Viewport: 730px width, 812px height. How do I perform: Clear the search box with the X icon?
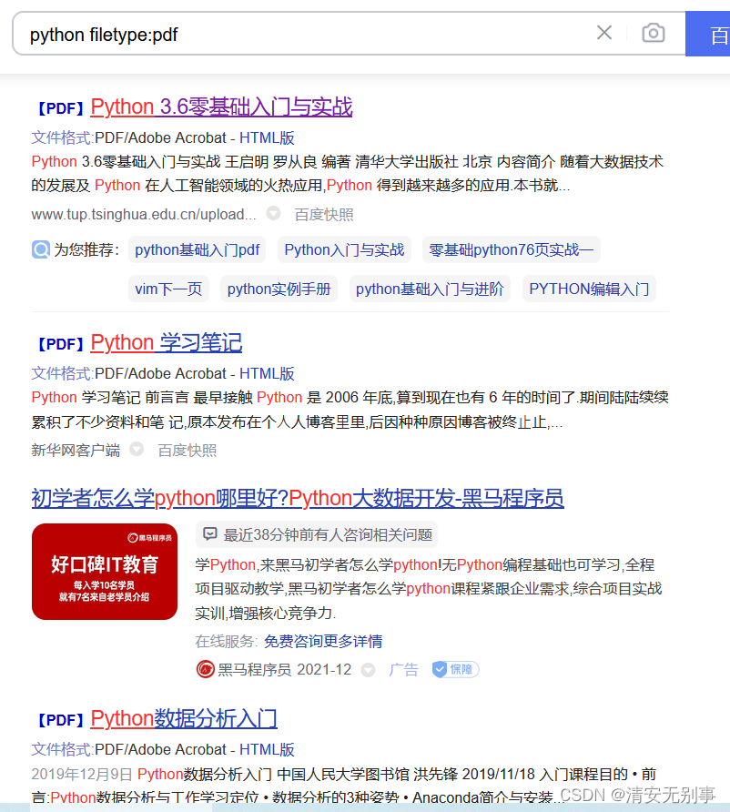click(x=604, y=33)
